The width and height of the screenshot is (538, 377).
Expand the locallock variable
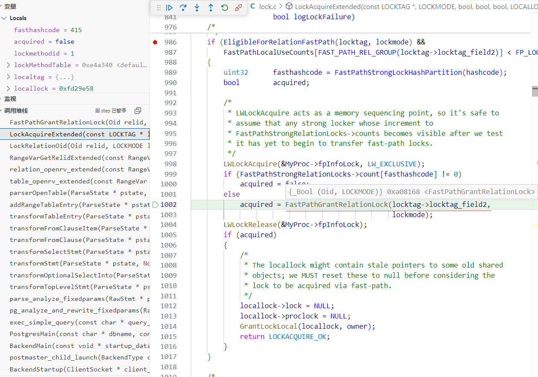tap(9, 88)
